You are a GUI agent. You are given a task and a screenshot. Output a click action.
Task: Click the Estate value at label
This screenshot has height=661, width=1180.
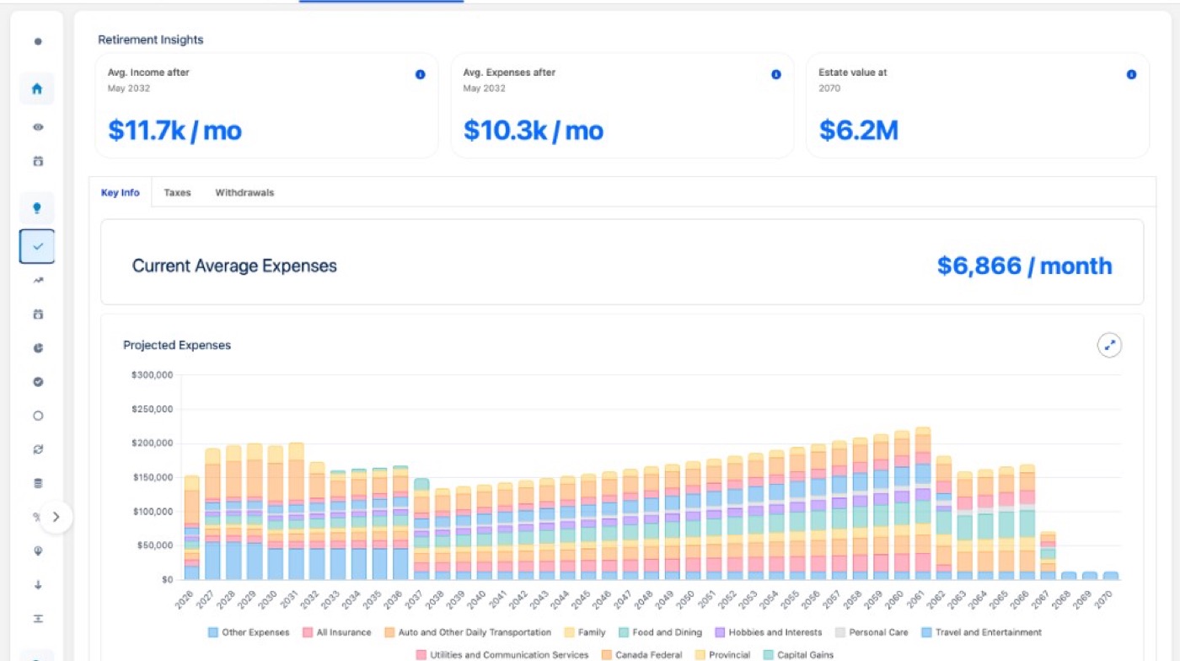point(853,73)
